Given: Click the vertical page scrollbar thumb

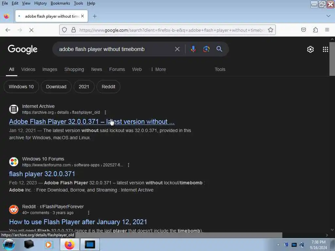Looking at the screenshot, I should coord(332,59).
